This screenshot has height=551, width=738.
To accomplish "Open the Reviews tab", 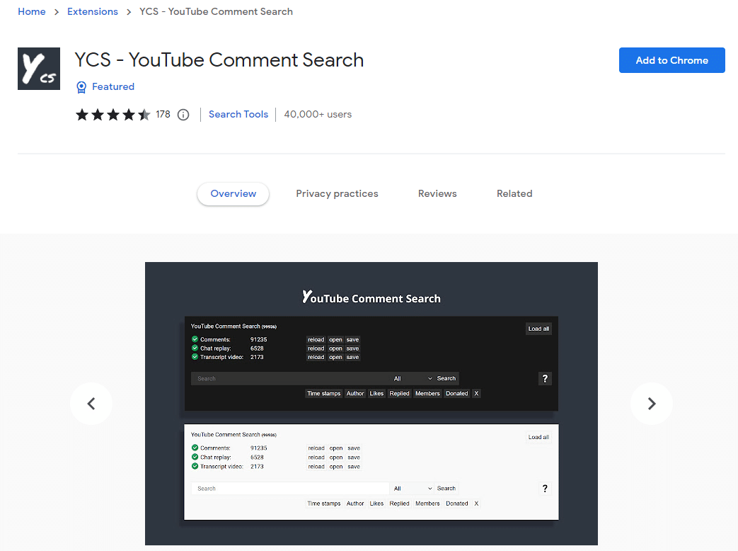I will 437,193.
